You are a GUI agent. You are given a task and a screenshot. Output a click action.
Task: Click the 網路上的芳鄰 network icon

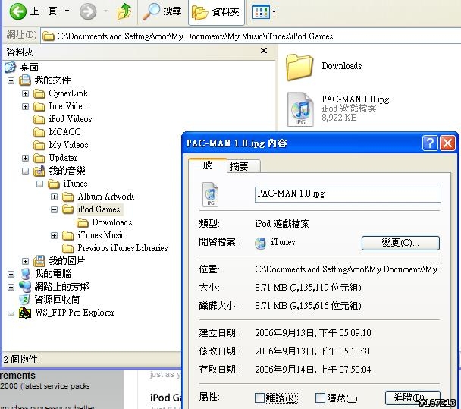tap(25, 287)
